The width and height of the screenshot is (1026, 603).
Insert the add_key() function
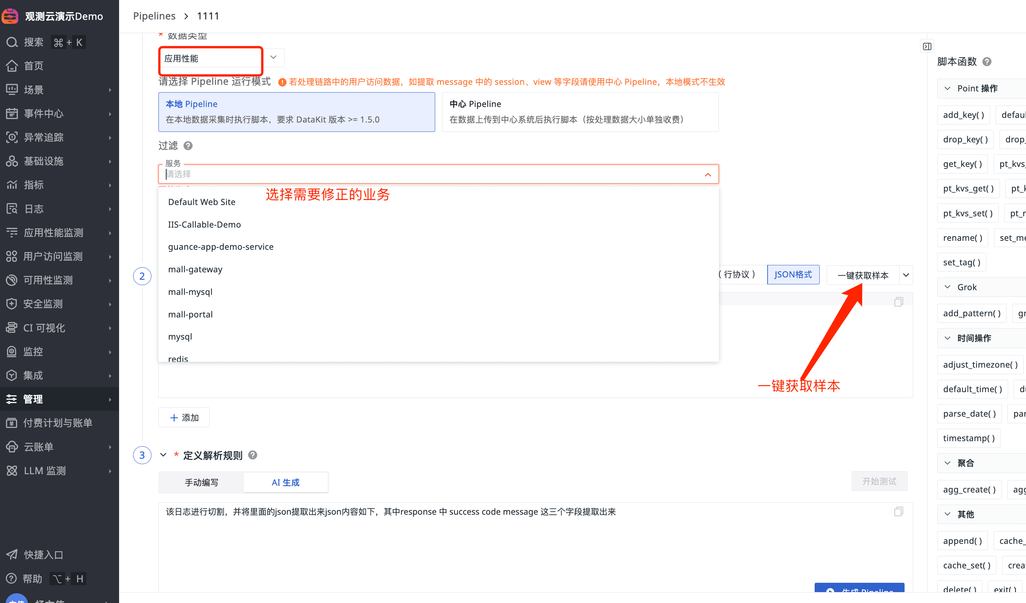(963, 115)
